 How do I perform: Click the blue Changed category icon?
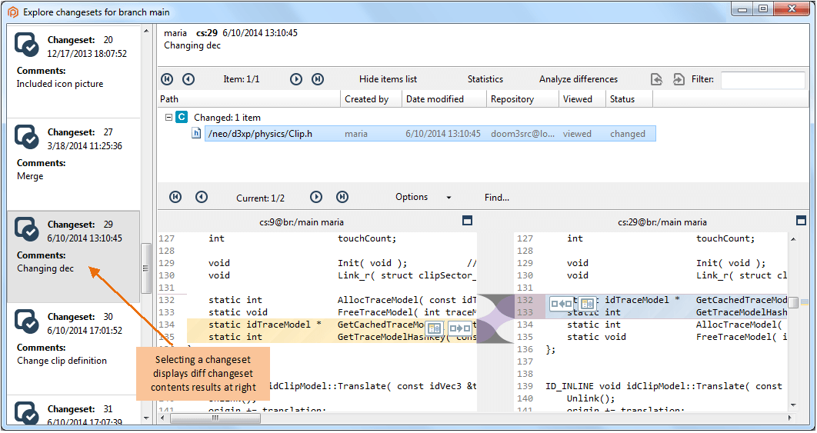click(182, 117)
